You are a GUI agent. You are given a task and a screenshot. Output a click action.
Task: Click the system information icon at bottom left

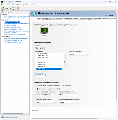pos(2,117)
